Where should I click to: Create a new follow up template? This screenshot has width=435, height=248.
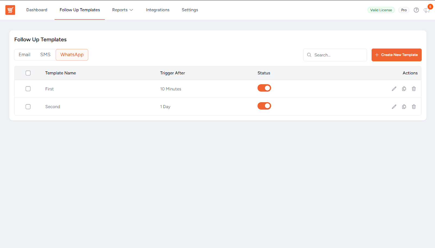tap(396, 55)
